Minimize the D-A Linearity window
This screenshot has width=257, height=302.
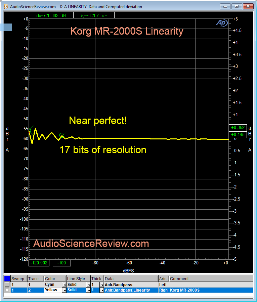pos(225,6)
